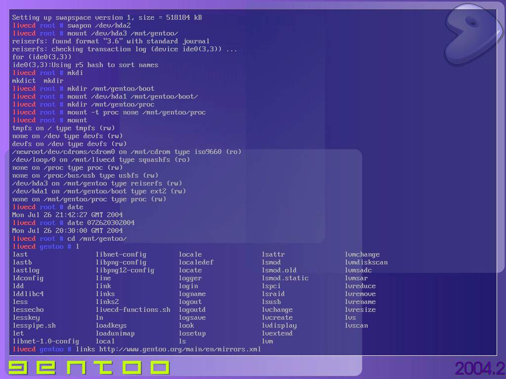The width and height of the screenshot is (506, 379).
Task: Click the 'lvmdiskscan' filename
Action: pos(366,263)
